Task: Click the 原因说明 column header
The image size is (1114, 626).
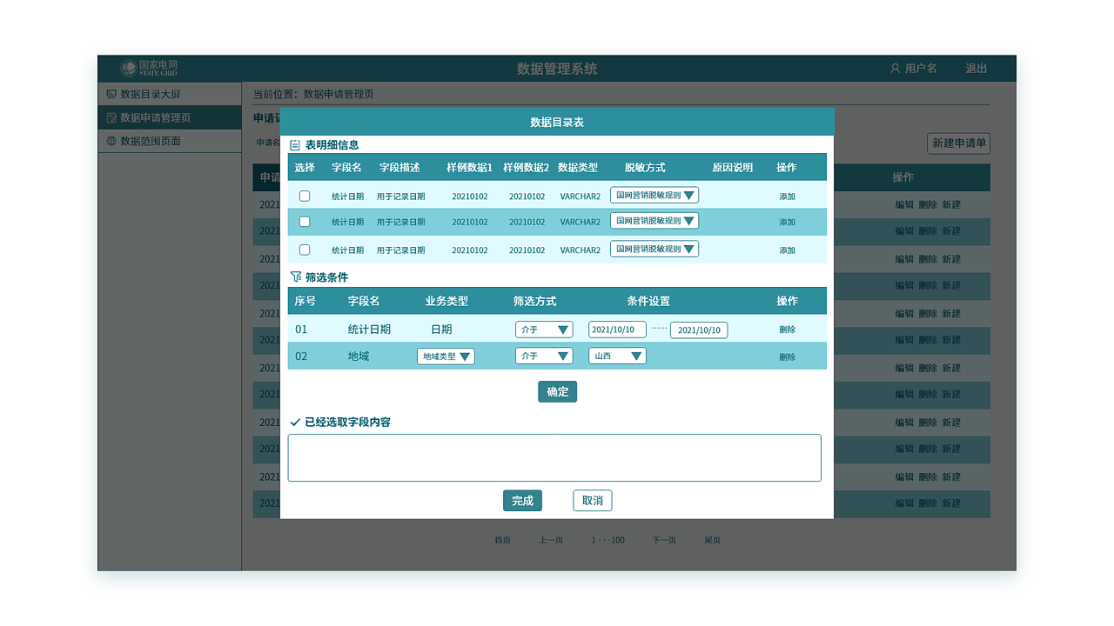Action: (733, 167)
